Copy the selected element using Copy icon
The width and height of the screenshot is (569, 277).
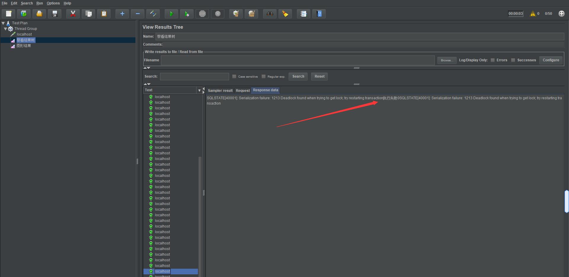tap(88, 14)
